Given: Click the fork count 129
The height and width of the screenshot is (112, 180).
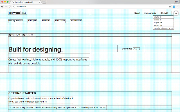Looking at the screenshot, I should click(x=32, y=35).
